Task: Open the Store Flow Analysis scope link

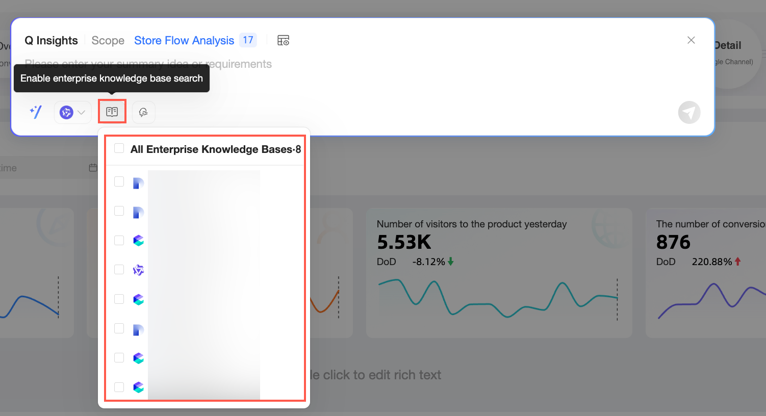Action: pos(184,40)
